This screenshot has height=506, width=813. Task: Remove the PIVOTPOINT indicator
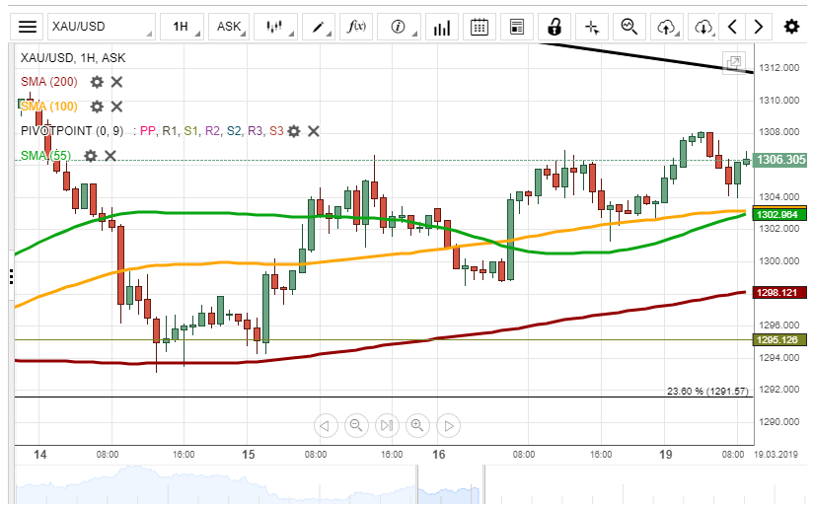point(313,131)
